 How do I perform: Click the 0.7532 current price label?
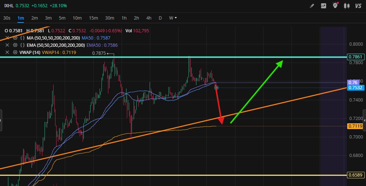356,88
